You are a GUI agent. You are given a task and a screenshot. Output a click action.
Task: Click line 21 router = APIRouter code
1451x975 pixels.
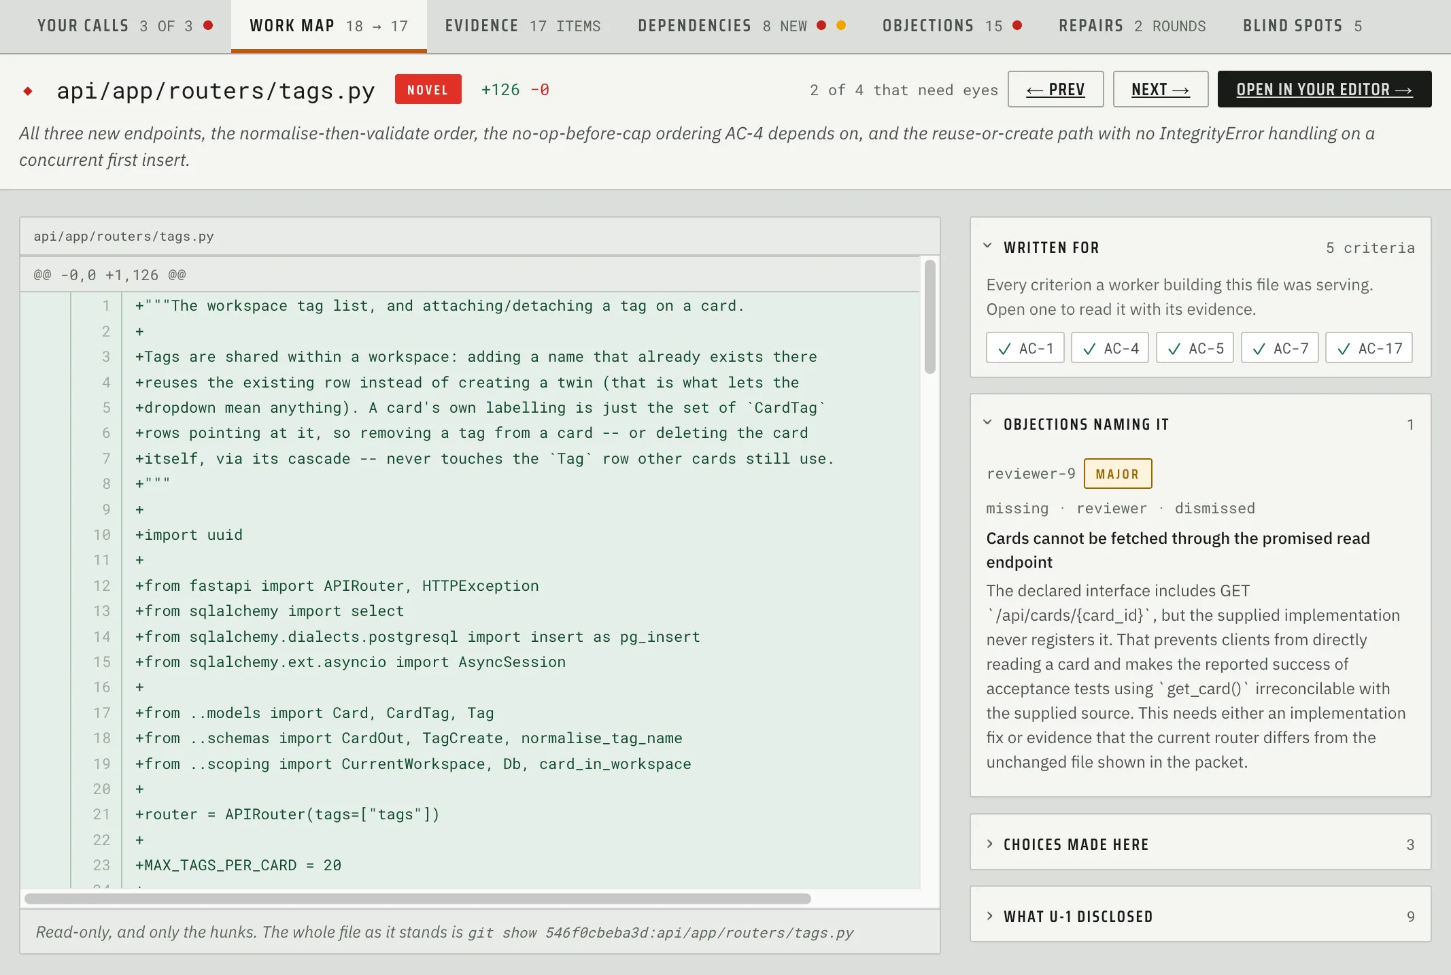point(287,815)
